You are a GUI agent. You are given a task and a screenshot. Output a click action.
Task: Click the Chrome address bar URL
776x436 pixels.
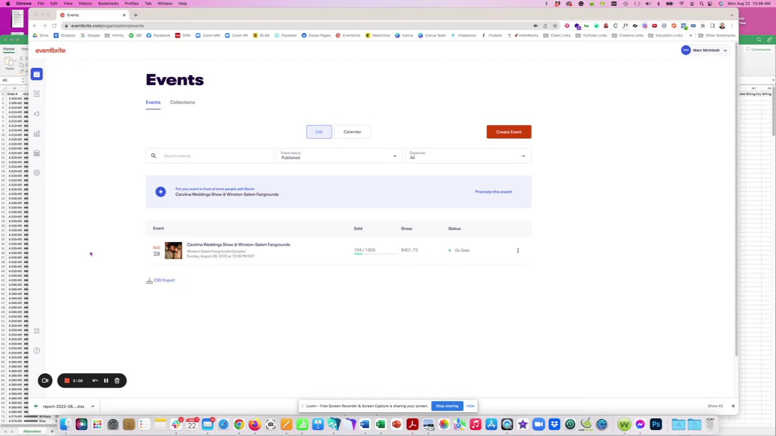107,25
